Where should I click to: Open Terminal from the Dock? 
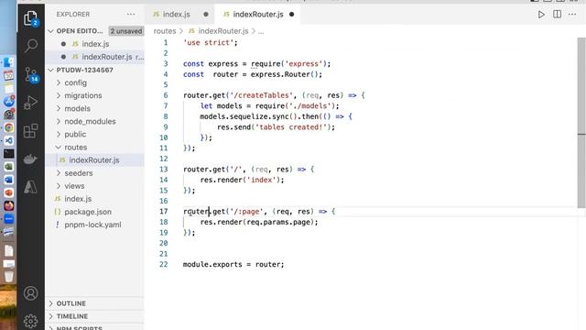[8, 153]
